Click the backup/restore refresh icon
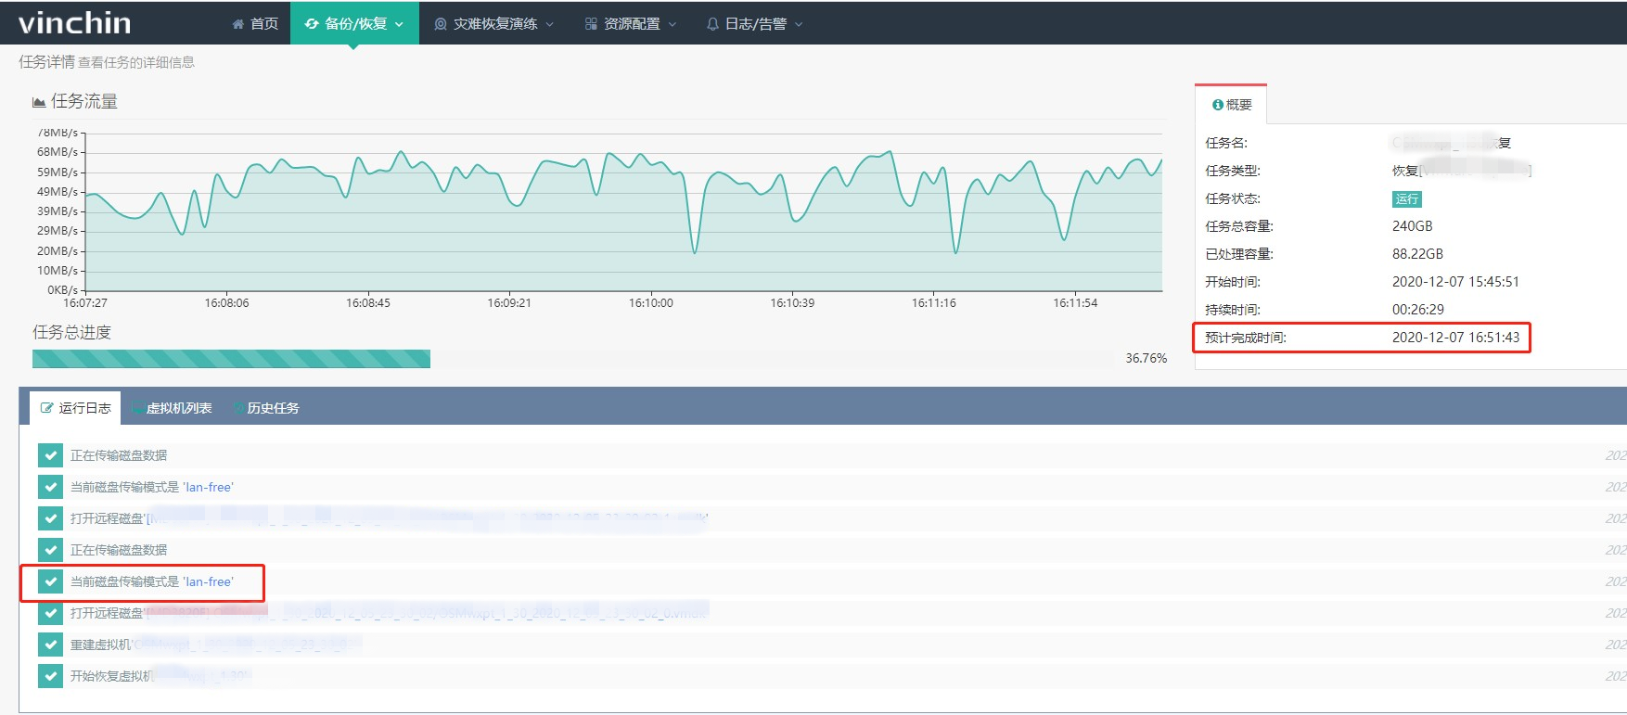This screenshot has height=715, width=1627. [312, 24]
